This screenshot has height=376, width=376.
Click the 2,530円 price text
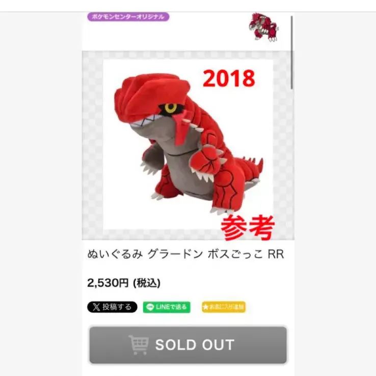tap(108, 283)
